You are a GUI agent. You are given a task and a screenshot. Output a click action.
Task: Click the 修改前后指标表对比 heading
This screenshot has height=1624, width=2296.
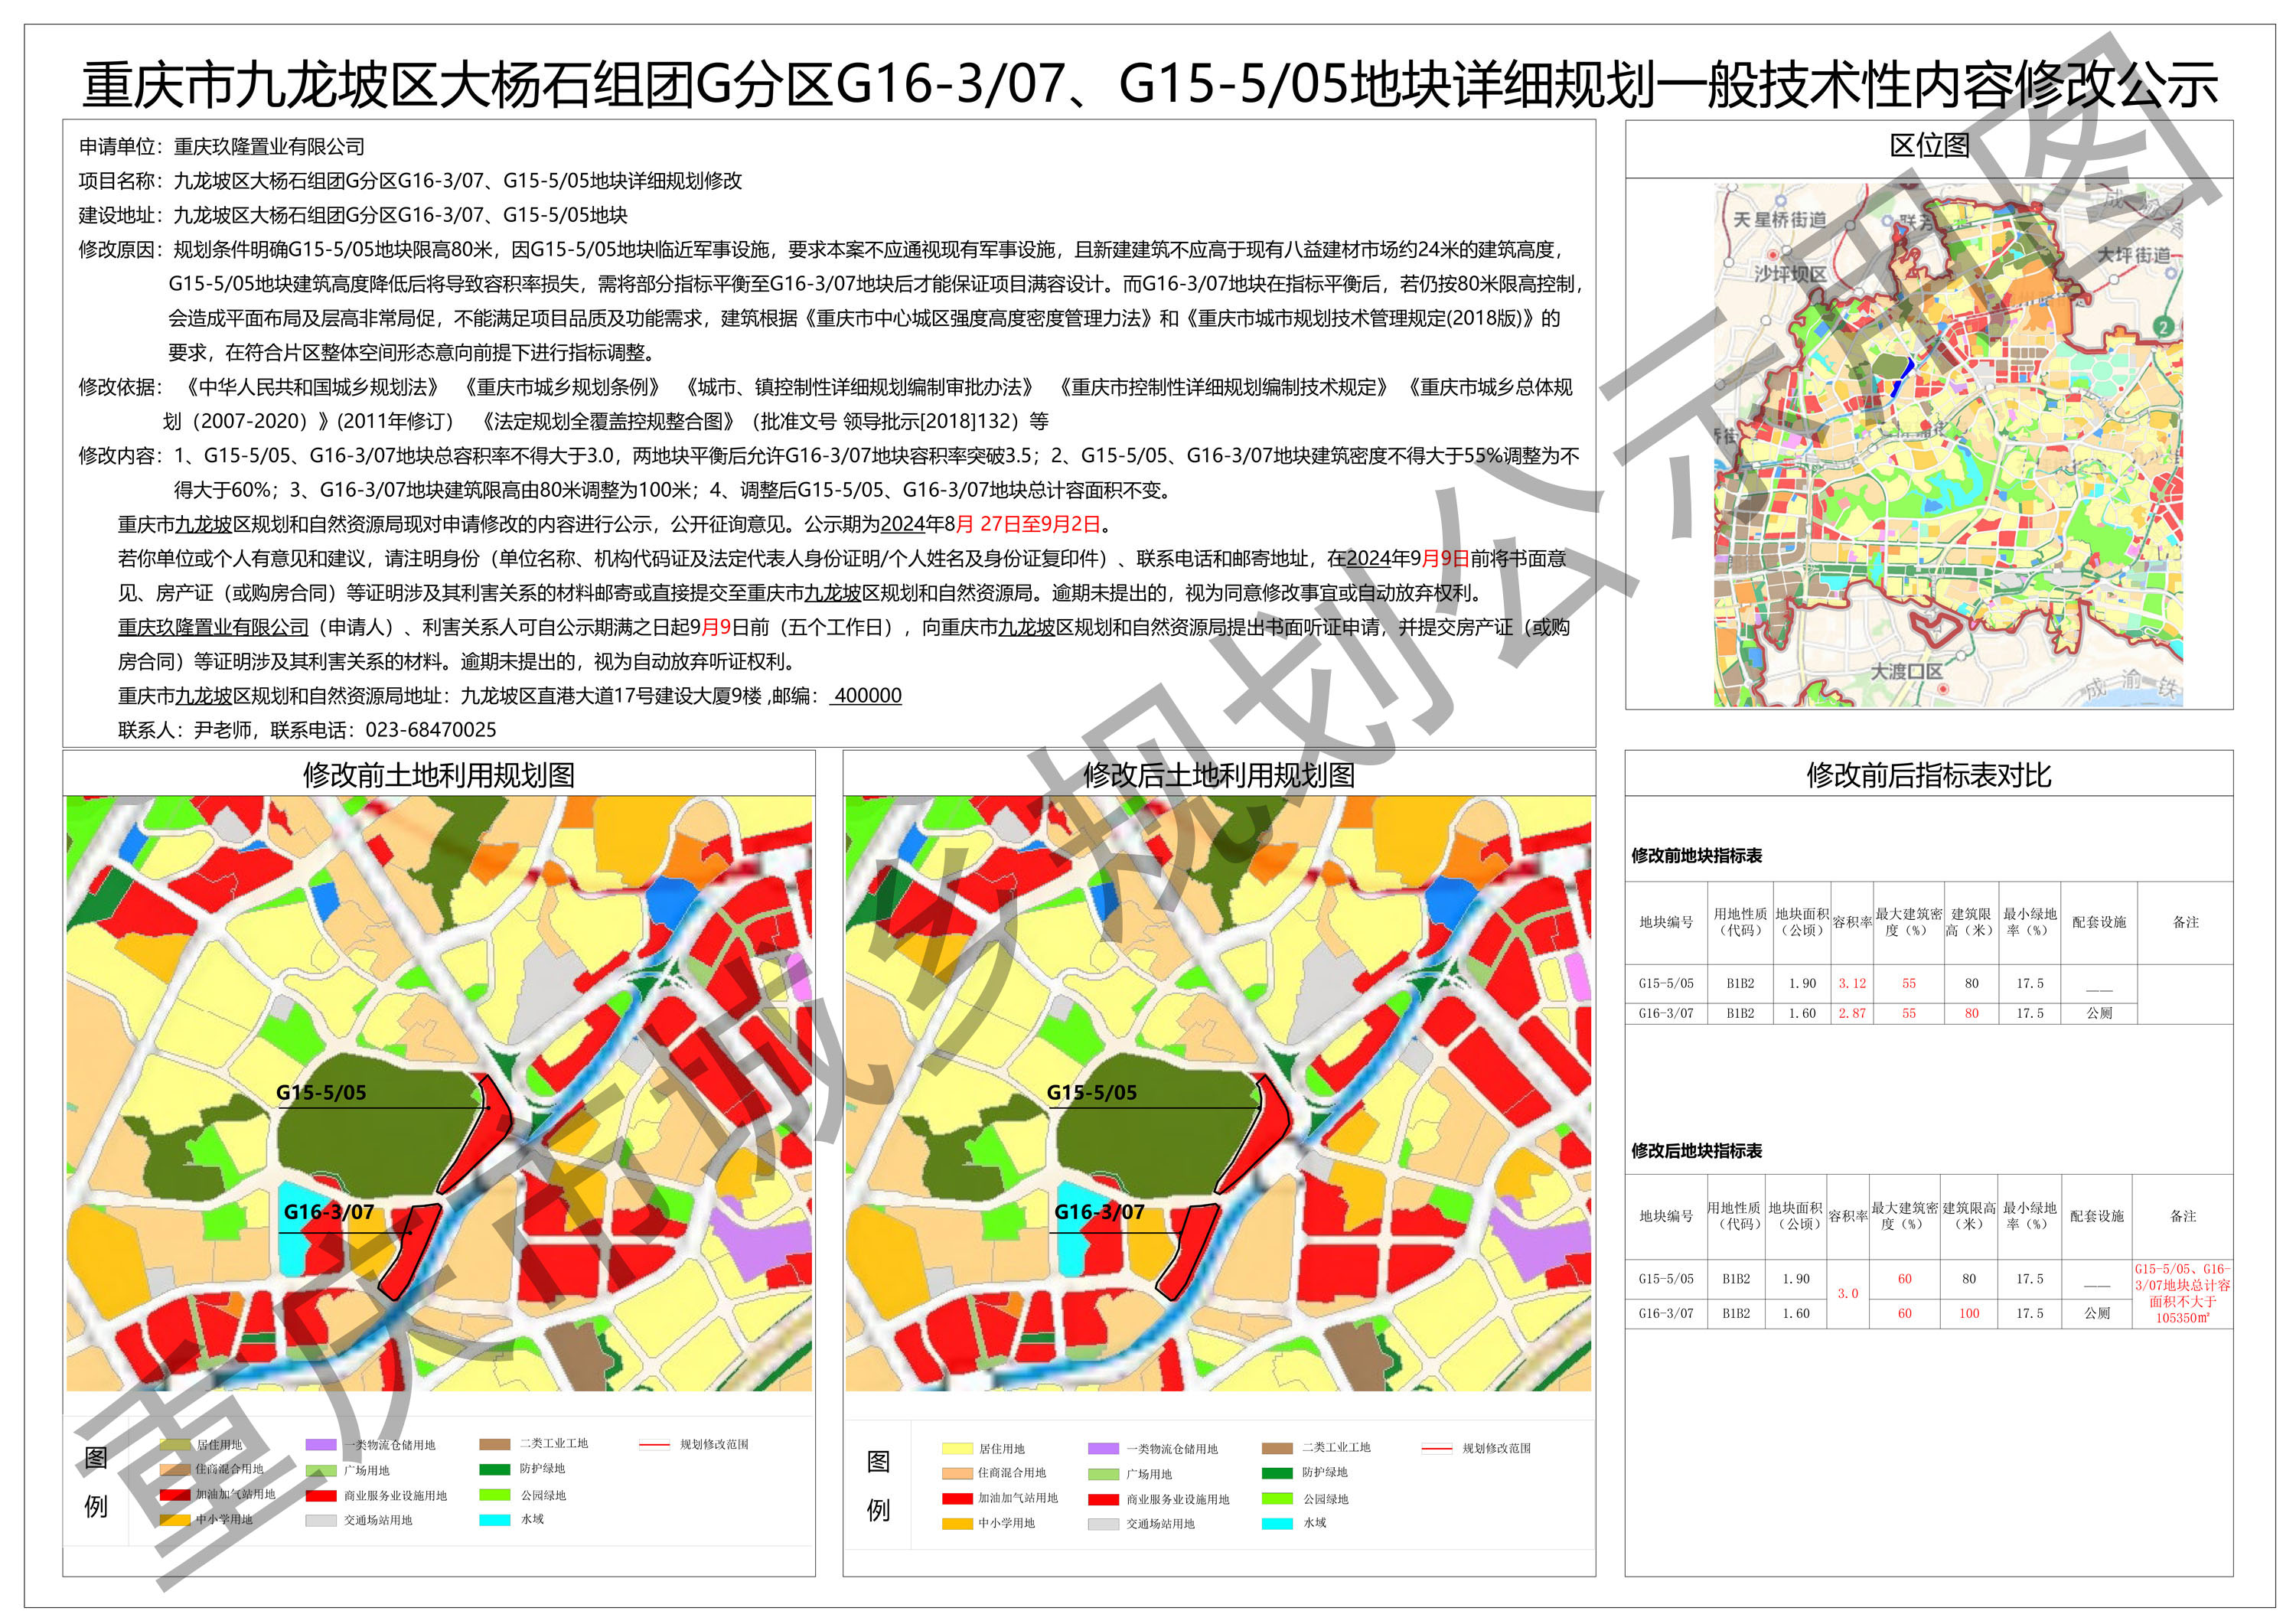[1929, 775]
